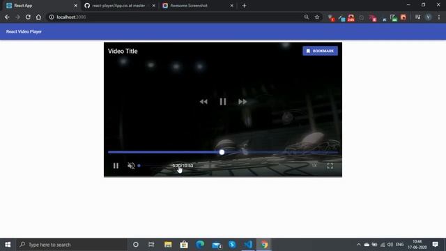Open Skype from the taskbar
Image resolution: width=446 pixels, height=251 pixels.
(232, 245)
